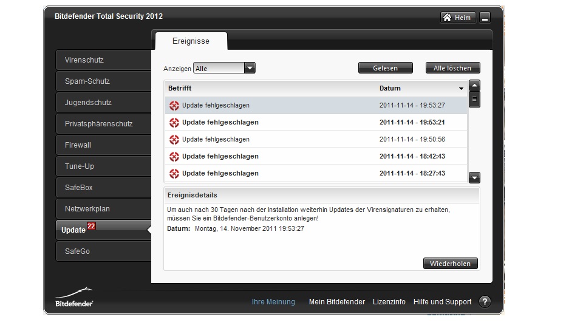Open the Ihre Meinung link
Viewport: 583px width, 328px height.
pos(273,302)
